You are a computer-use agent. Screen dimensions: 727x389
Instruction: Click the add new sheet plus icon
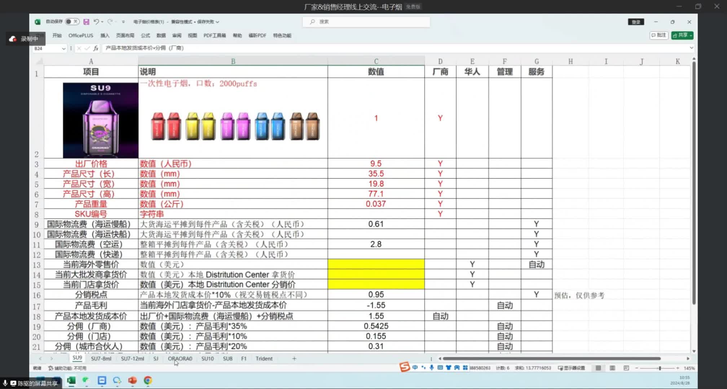pyautogui.click(x=294, y=359)
